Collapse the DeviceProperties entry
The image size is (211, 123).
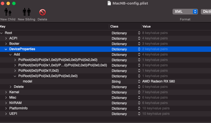pos(6,49)
